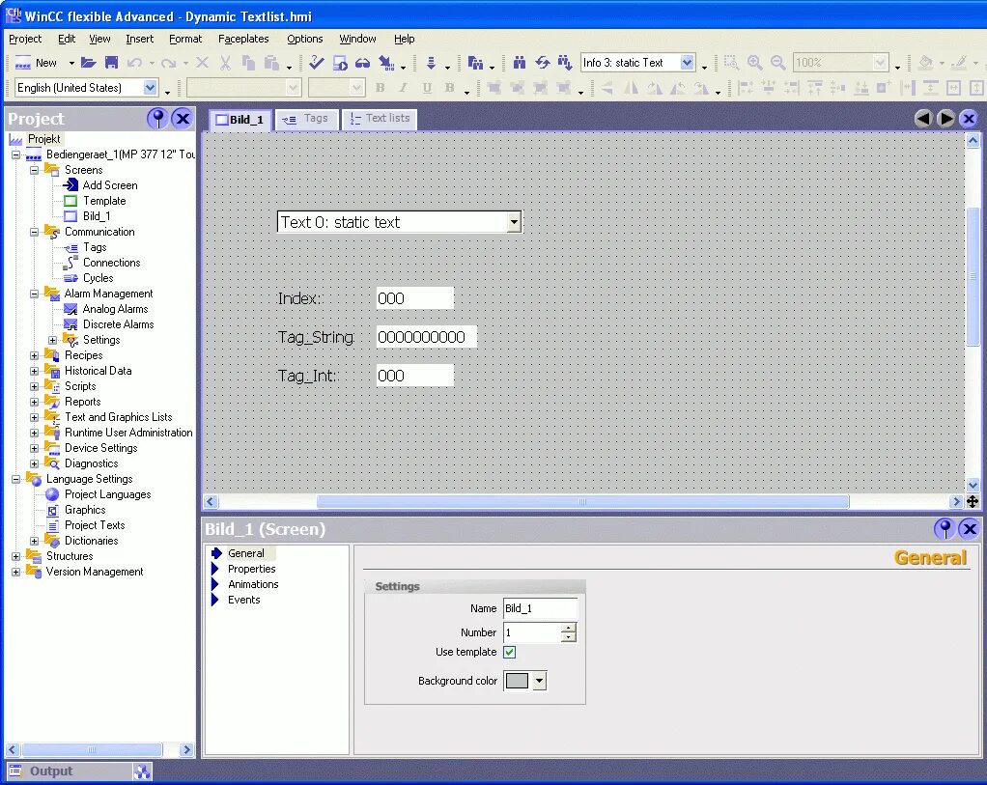Start runtime with the play screen icon

coord(340,63)
